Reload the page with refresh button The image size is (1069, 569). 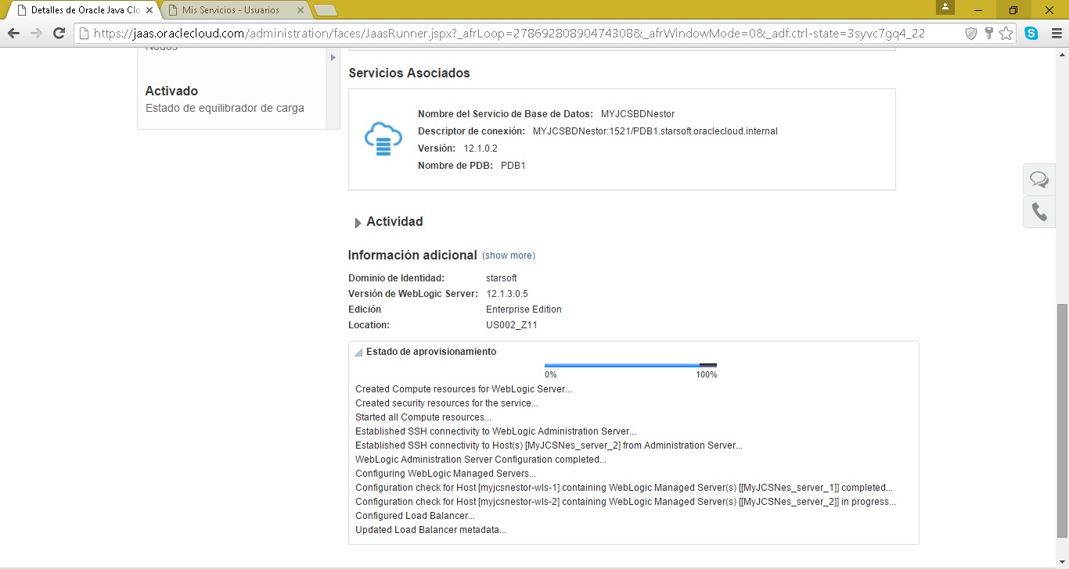(x=59, y=34)
